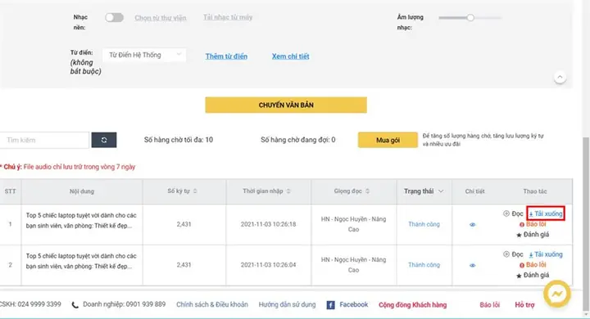Toggle the Nhạc nền background music switch

pyautogui.click(x=114, y=18)
